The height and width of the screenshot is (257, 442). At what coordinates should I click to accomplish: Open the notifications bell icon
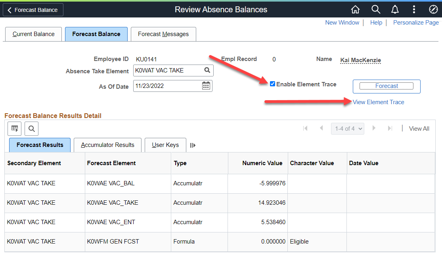(x=395, y=10)
